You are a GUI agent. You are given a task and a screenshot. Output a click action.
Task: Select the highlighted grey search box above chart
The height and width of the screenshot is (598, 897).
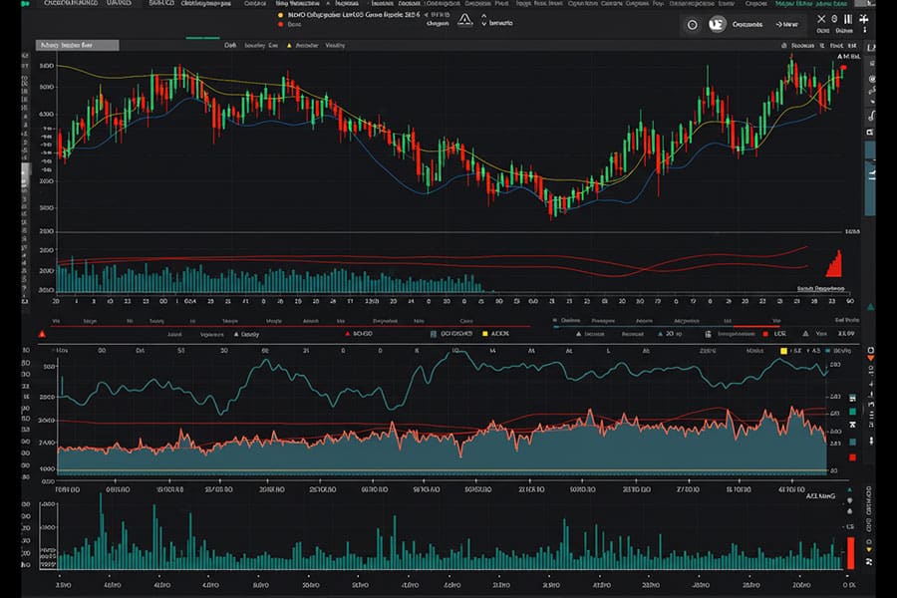tap(77, 45)
